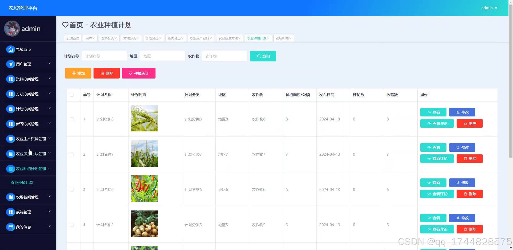Screen dimensions: 513x250
Task: Expand the 农场新闻管理 menu chevron
Action: (x=49, y=197)
